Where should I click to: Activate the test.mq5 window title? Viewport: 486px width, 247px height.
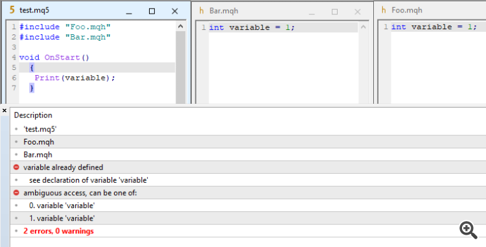tap(34, 10)
